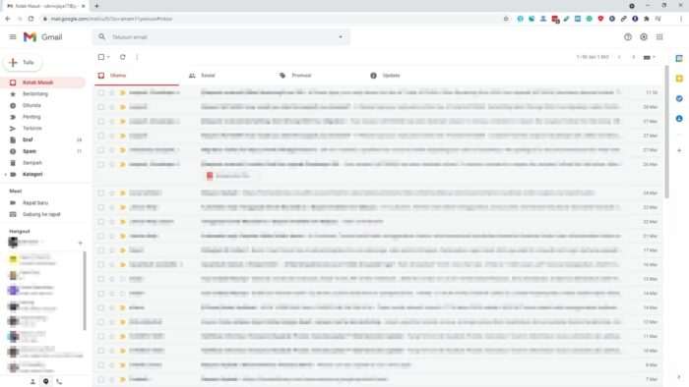Viewport: 689px width, 387px height.
Task: Expand the select-all dropdown arrow
Action: coord(108,57)
